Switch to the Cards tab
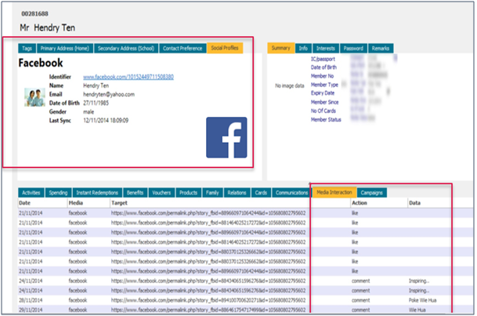Screen dimensions: 477x316 pos(261,192)
